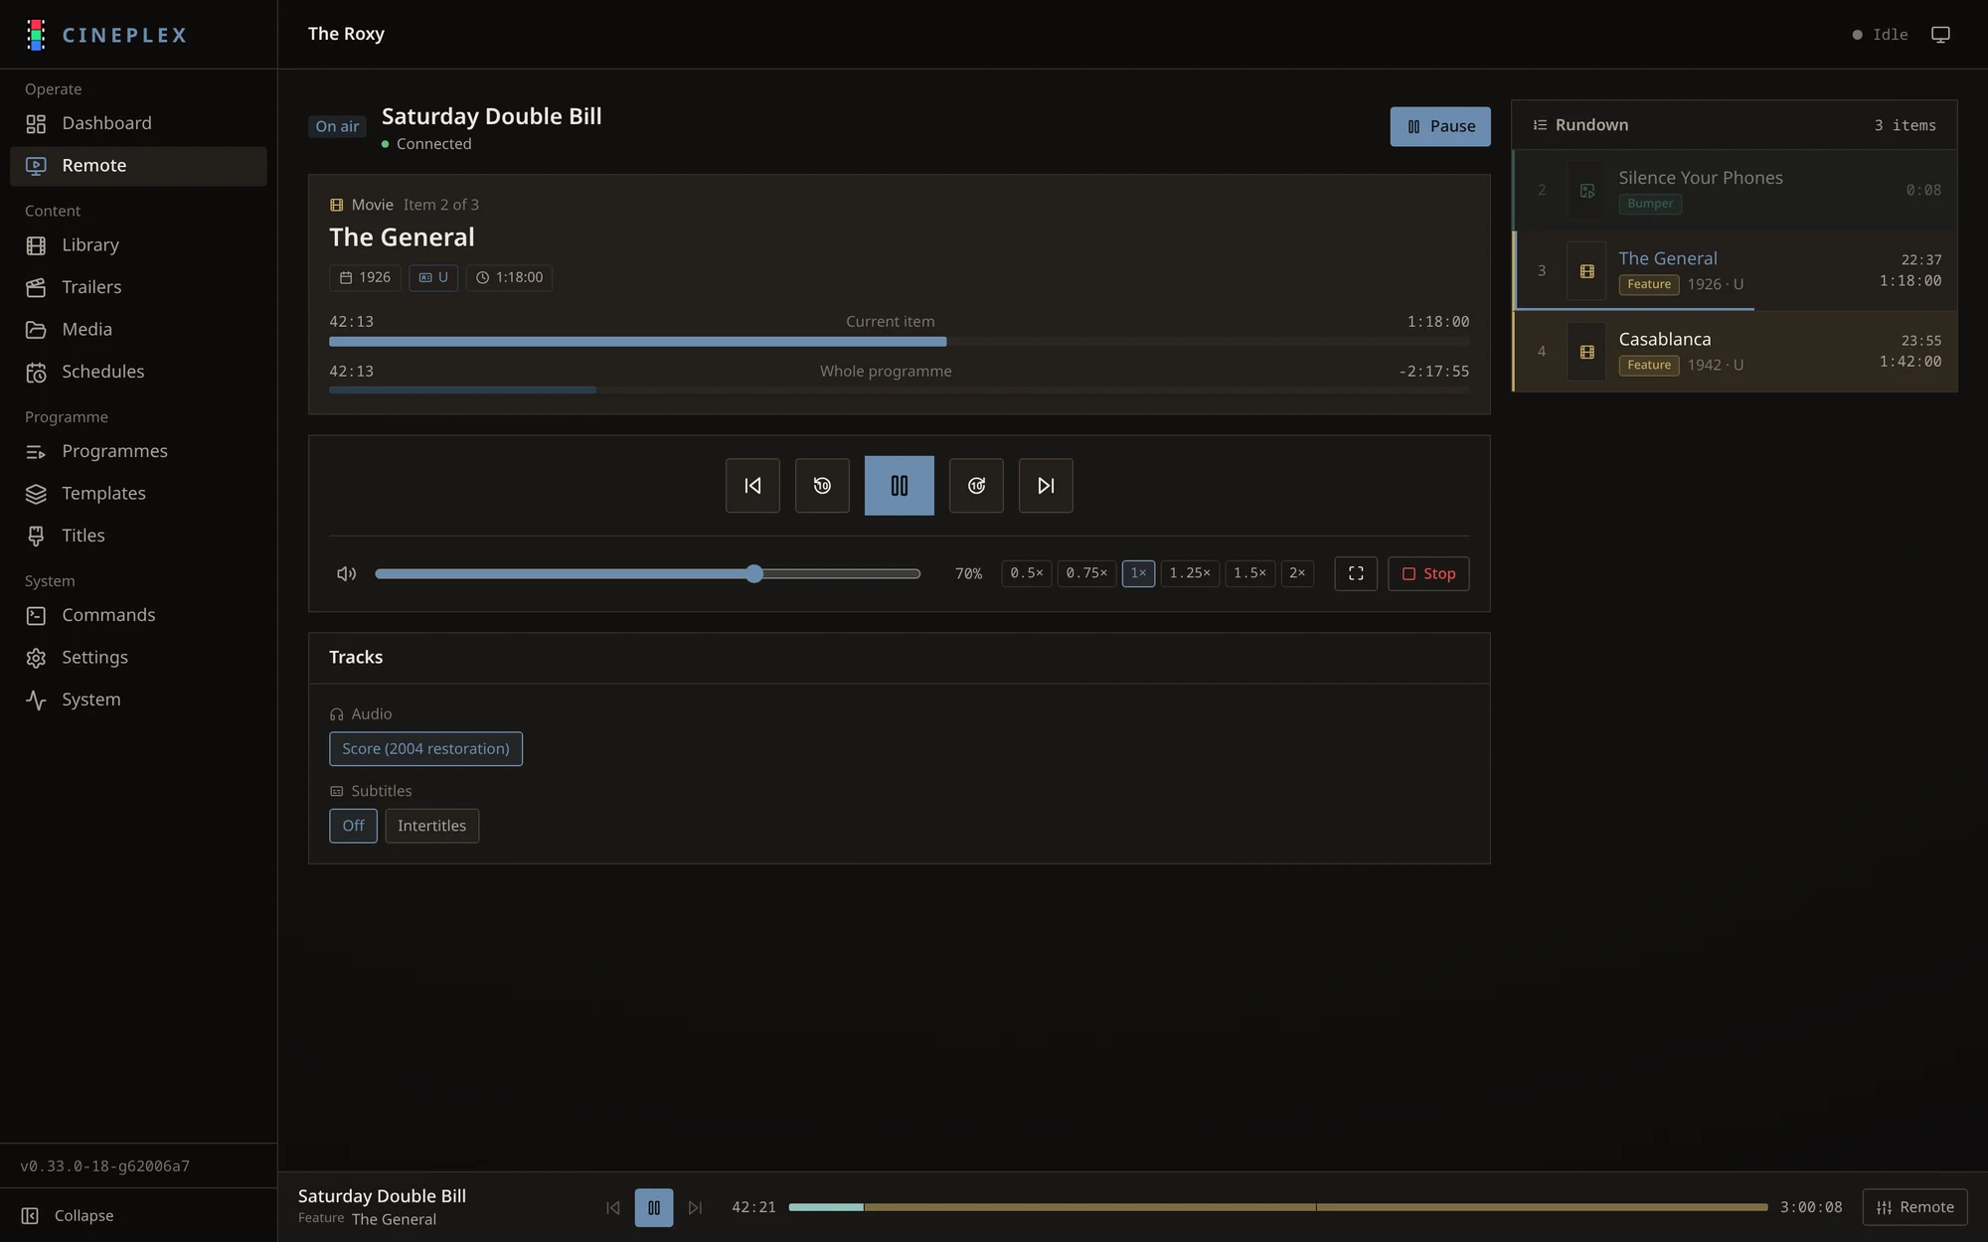Mute the volume speaker icon
Viewport: 1988px width, 1242px height.
click(x=346, y=573)
